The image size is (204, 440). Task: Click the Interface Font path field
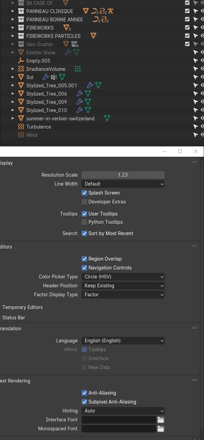tap(119, 420)
